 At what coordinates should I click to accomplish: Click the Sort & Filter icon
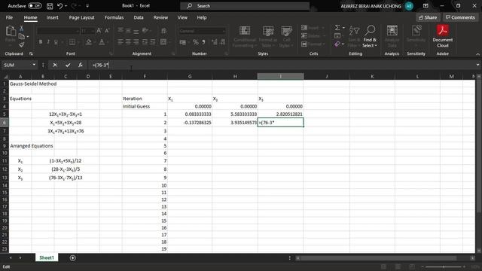click(x=354, y=36)
